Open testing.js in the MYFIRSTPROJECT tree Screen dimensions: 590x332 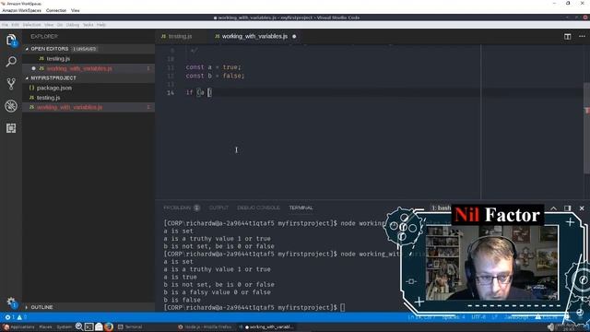coord(48,98)
